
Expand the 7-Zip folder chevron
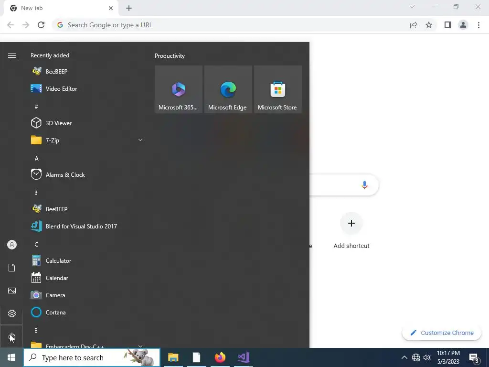140,140
